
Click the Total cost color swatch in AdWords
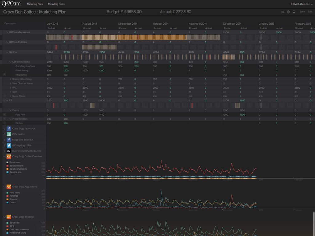pyautogui.click(x=7, y=223)
